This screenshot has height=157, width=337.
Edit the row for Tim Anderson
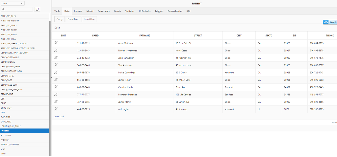(x=56, y=65)
